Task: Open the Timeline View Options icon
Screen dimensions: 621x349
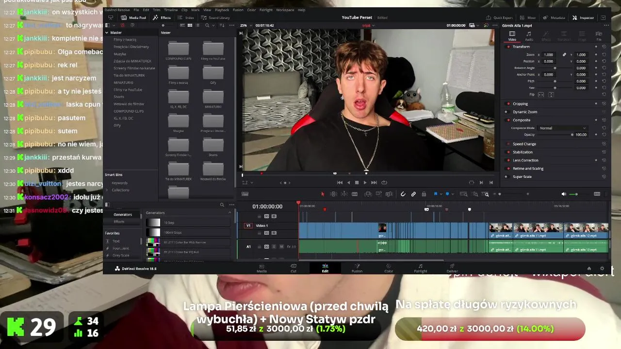Action: click(x=245, y=194)
